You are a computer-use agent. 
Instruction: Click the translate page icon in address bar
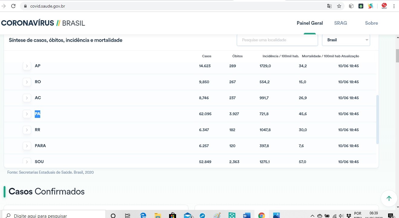[329, 6]
